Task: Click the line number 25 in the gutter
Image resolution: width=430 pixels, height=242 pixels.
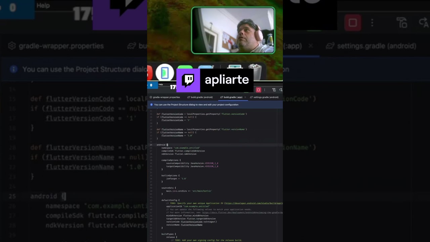Action: tap(151, 145)
